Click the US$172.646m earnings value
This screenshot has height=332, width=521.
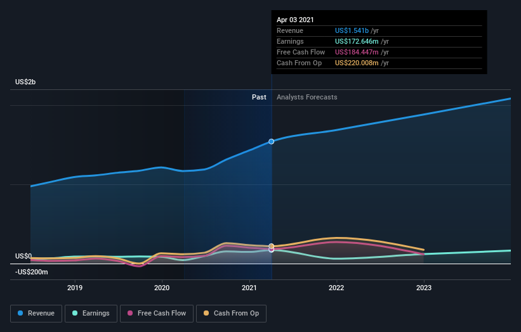(x=357, y=41)
